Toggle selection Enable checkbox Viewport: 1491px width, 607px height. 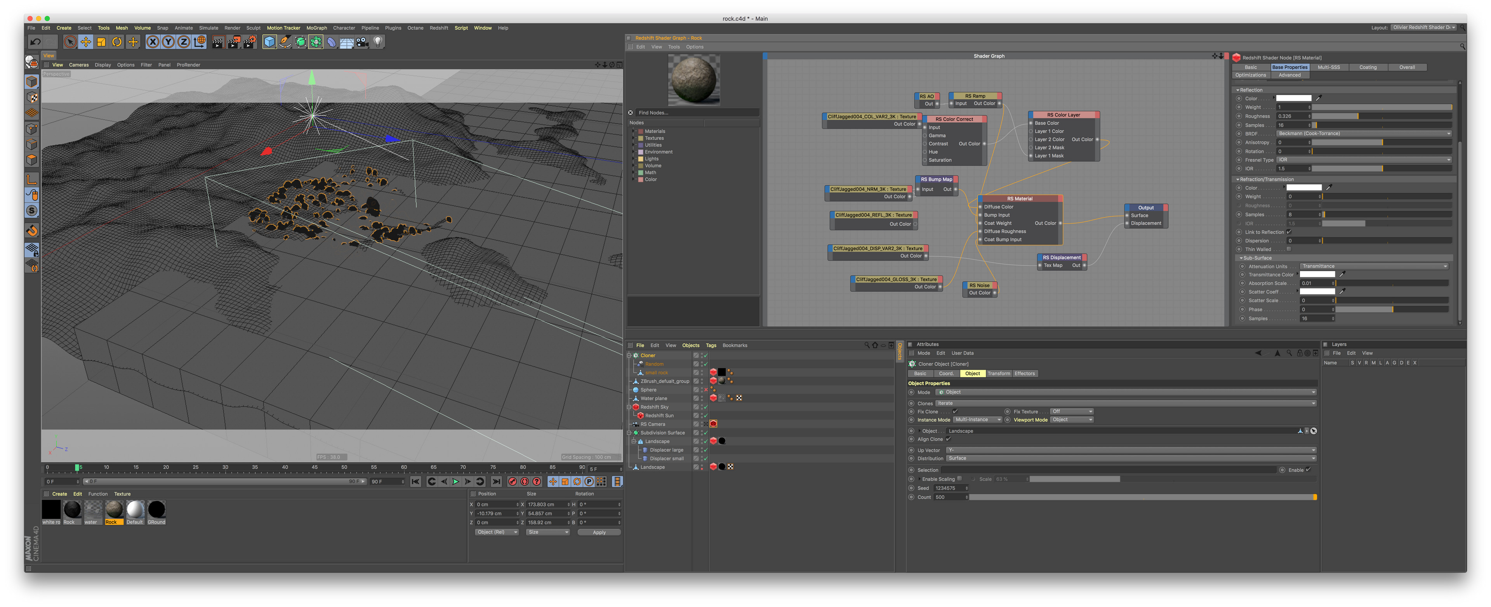pyautogui.click(x=1308, y=470)
